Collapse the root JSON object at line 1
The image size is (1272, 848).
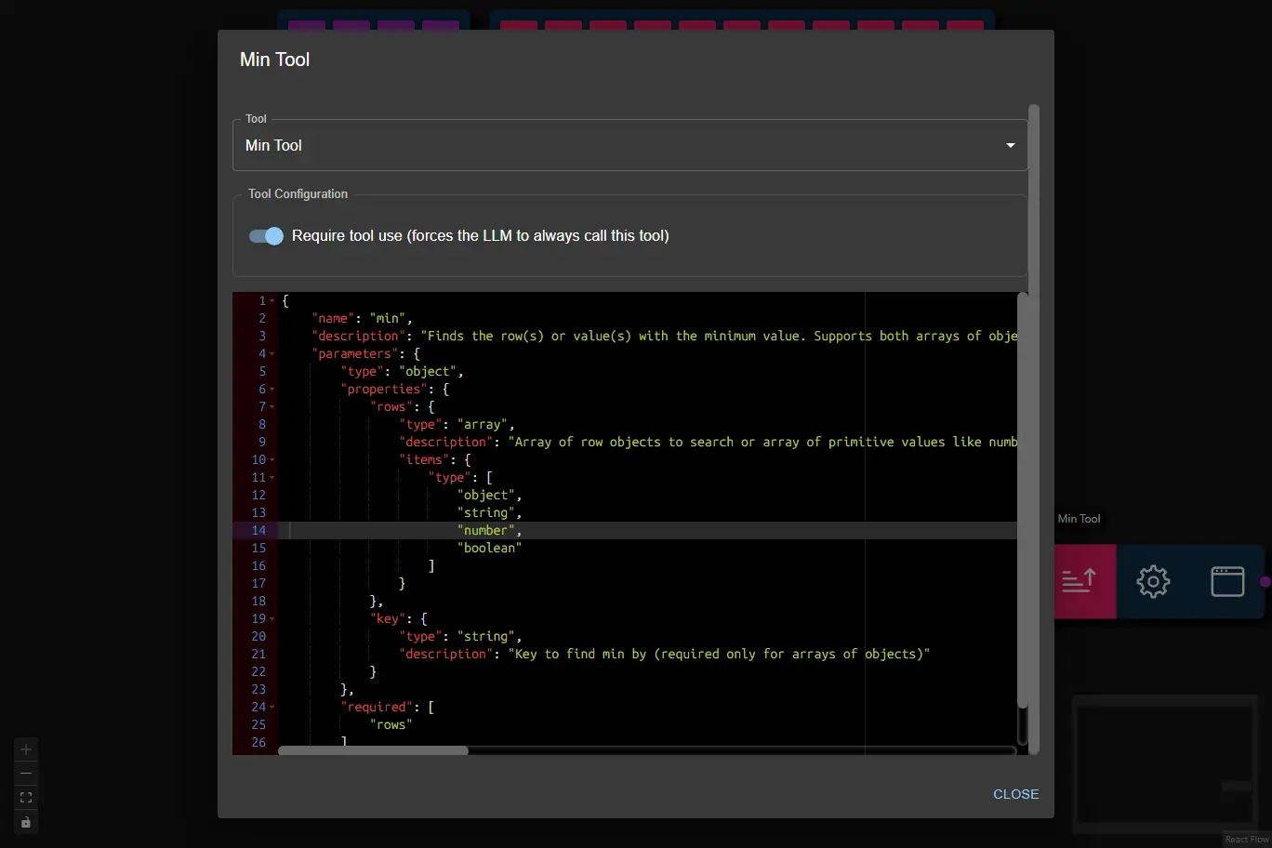click(272, 300)
